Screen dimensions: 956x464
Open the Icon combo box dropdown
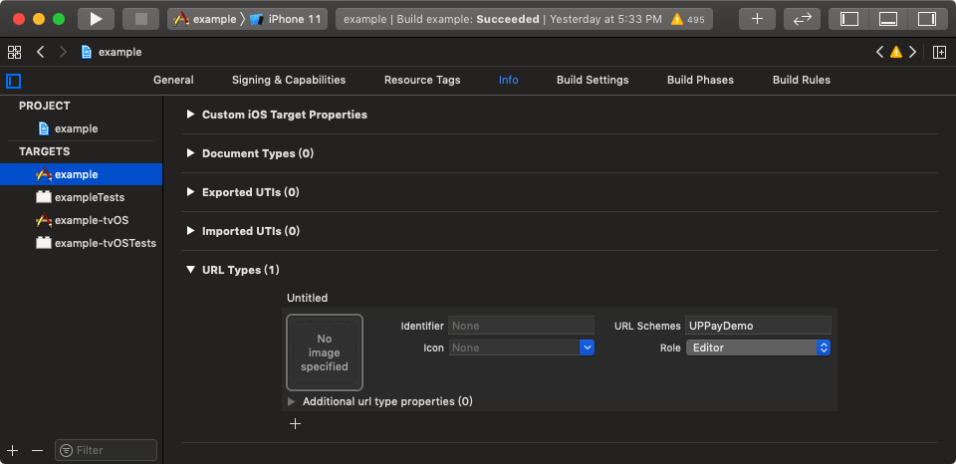coord(587,348)
